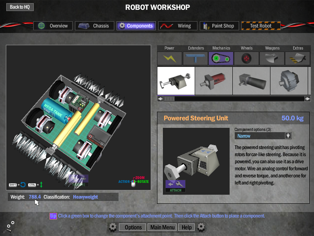Click the chassis shape icon on the Chassis tab
The width and height of the screenshot is (314, 236).
click(x=84, y=26)
